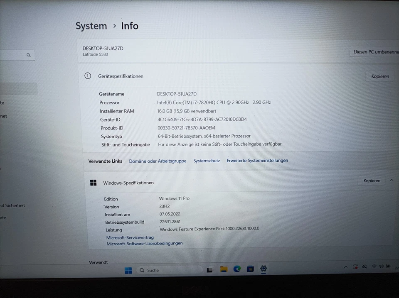The width and height of the screenshot is (399, 298).
Task: Click the Windows logo next to Windows-Spezifikationen
Action: click(x=93, y=182)
